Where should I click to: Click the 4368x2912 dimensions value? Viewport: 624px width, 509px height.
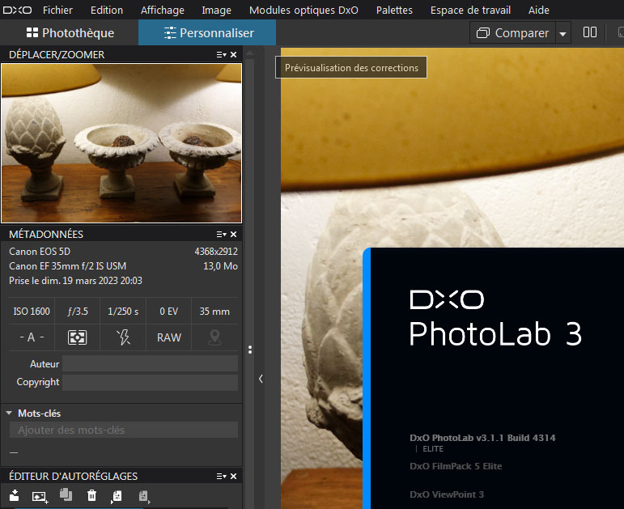pyautogui.click(x=216, y=252)
